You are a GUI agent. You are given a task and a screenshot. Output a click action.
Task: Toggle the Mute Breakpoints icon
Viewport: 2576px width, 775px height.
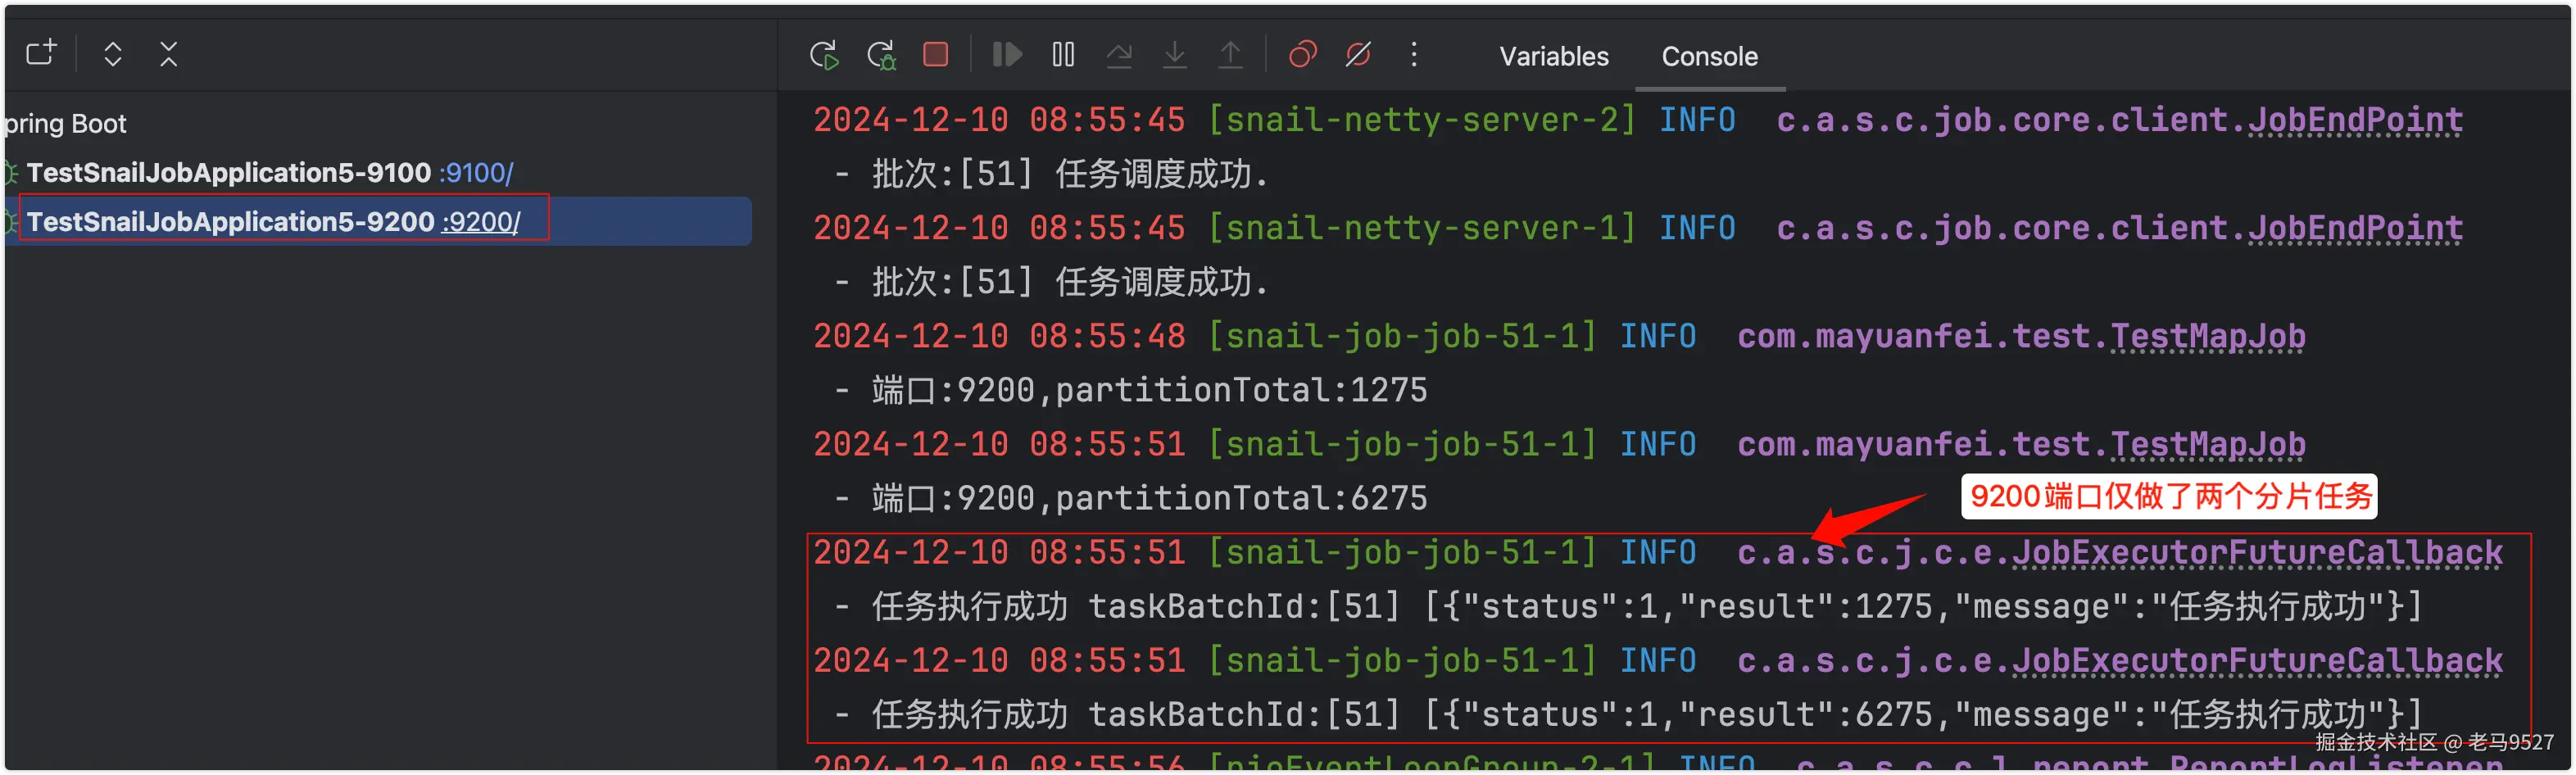pyautogui.click(x=1358, y=54)
